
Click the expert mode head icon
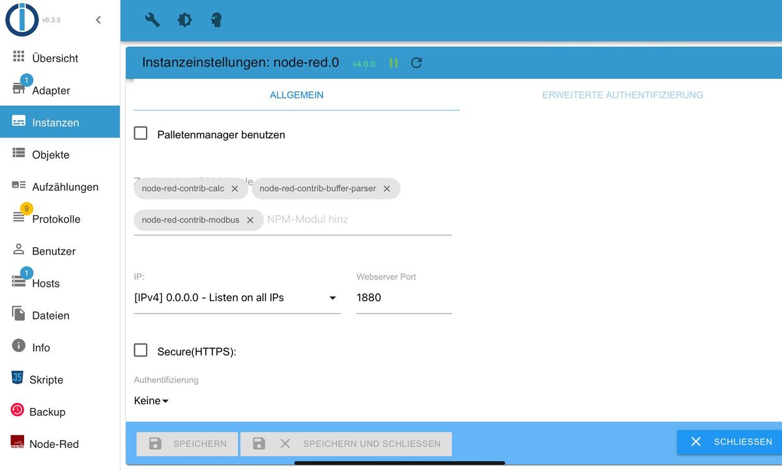pyautogui.click(x=216, y=20)
